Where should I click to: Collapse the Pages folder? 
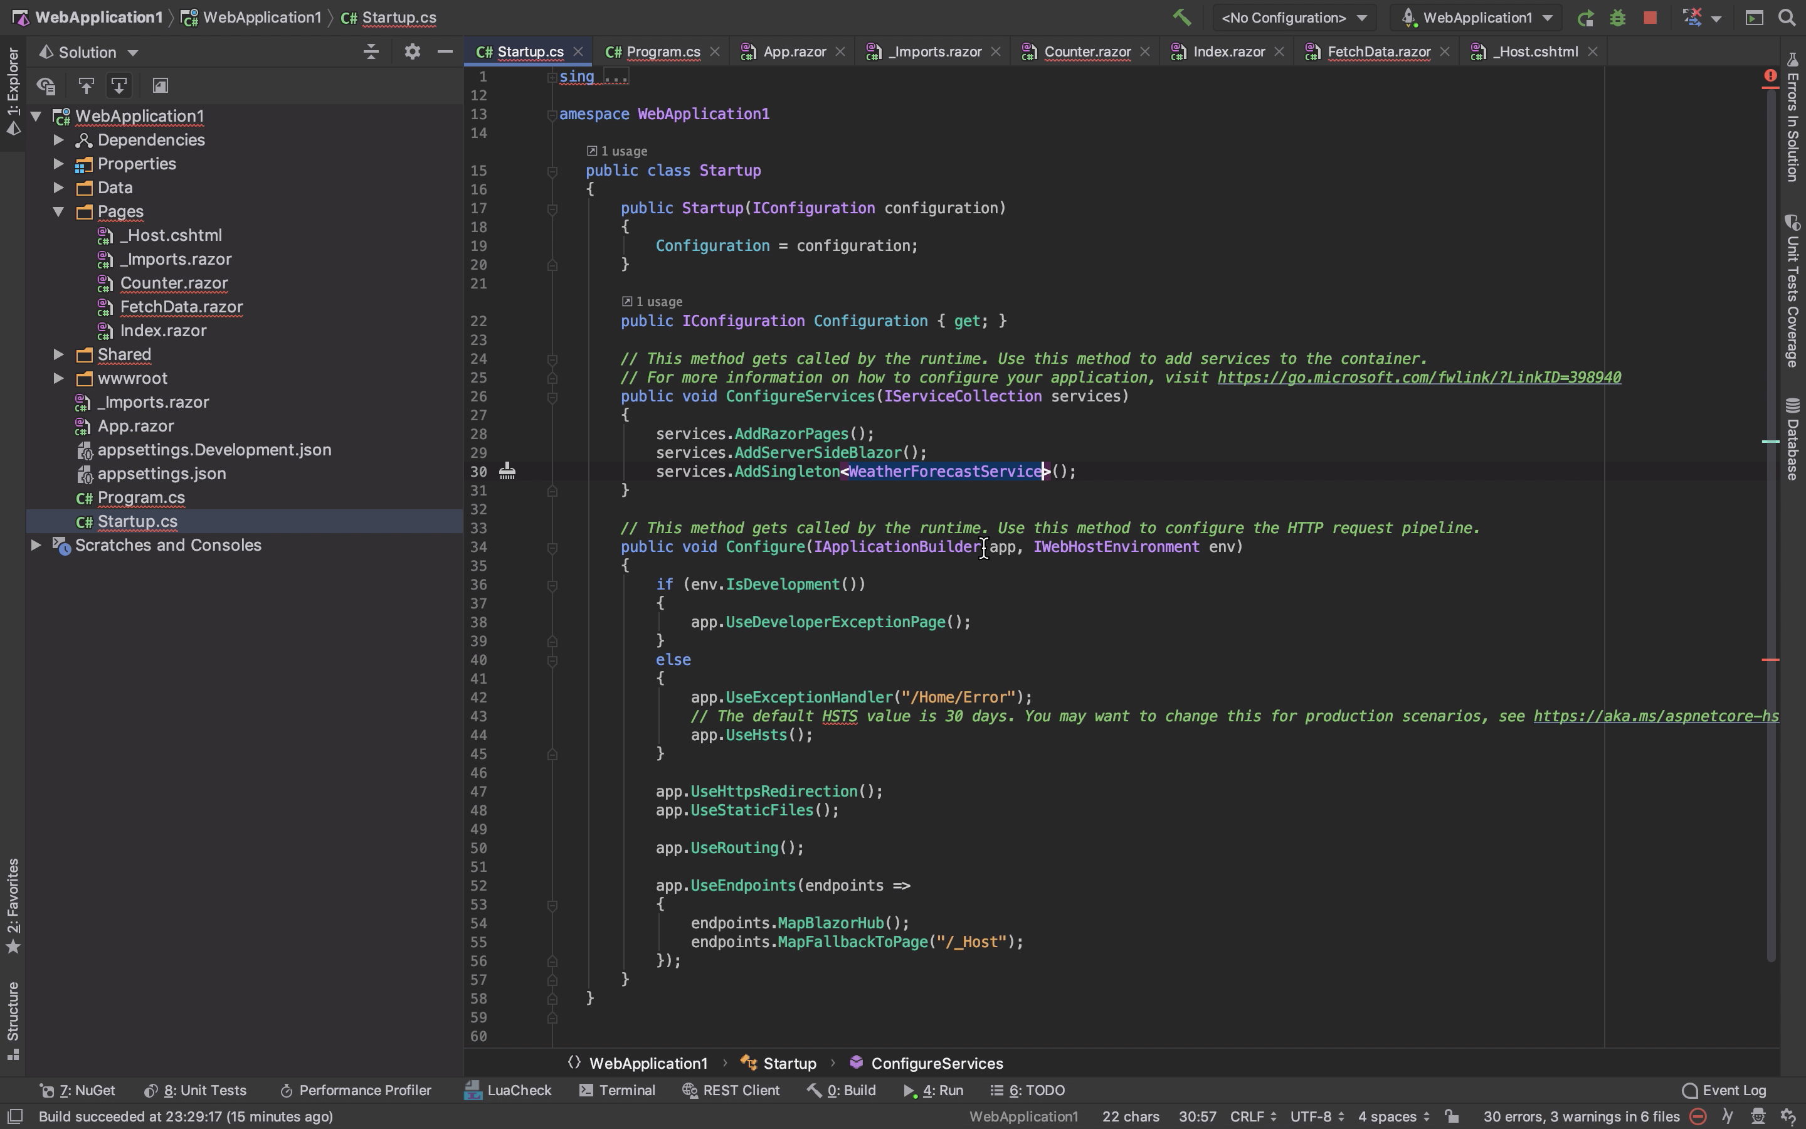pos(58,211)
